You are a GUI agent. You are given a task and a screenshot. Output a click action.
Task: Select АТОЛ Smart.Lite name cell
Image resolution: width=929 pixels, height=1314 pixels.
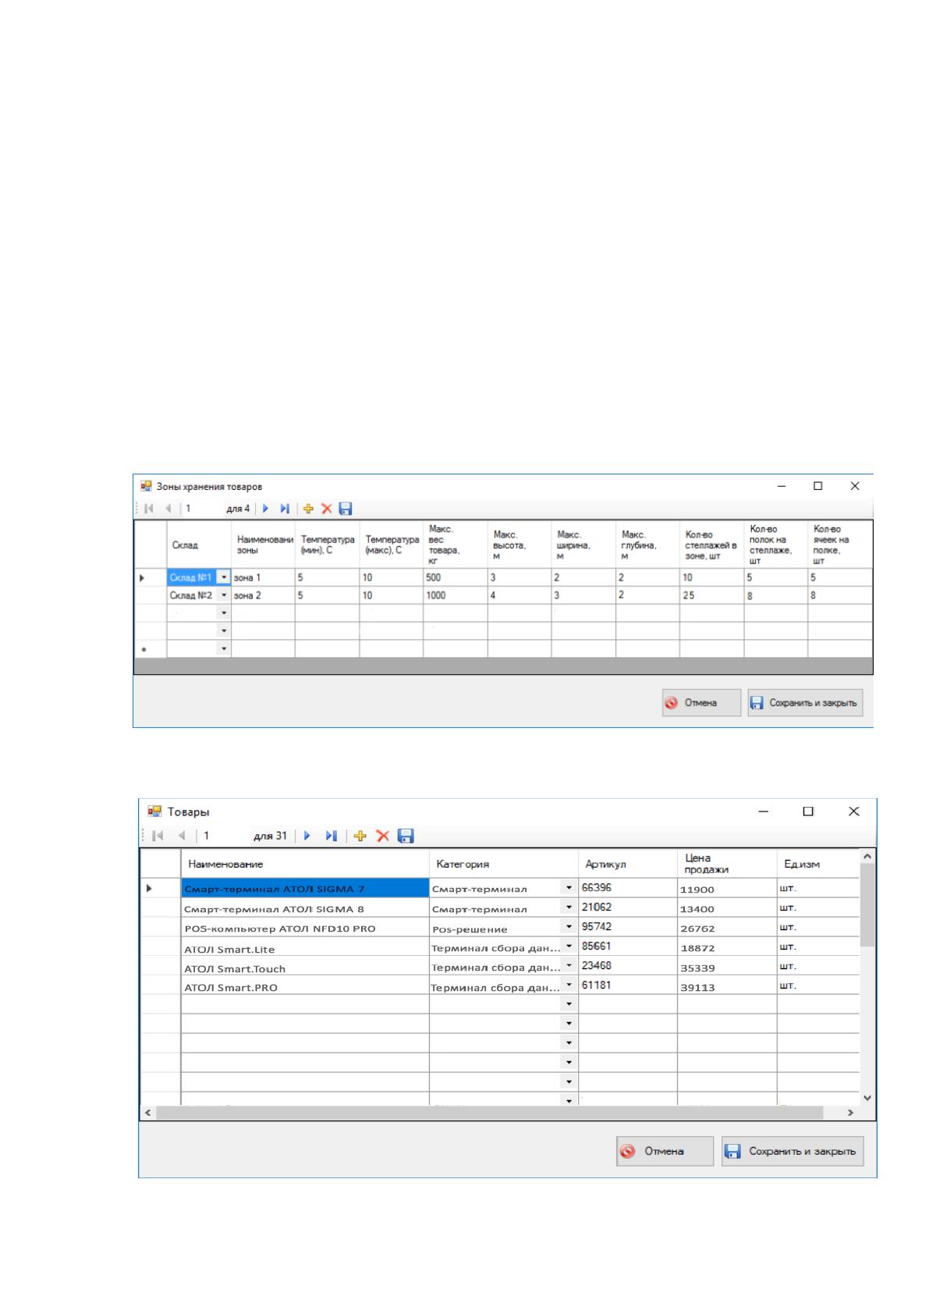(x=305, y=948)
